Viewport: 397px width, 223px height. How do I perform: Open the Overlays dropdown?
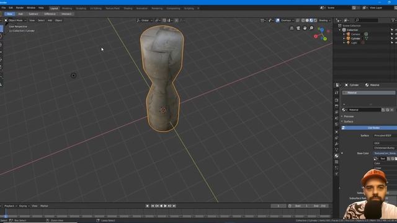click(287, 20)
